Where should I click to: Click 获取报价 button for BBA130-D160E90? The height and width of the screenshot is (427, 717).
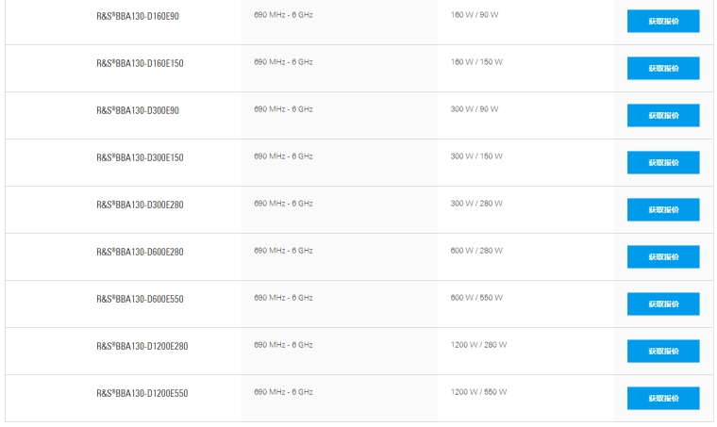tap(663, 22)
